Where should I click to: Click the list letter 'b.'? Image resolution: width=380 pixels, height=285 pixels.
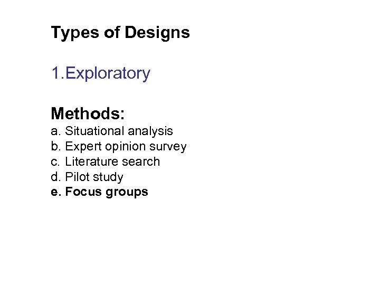(56, 146)
